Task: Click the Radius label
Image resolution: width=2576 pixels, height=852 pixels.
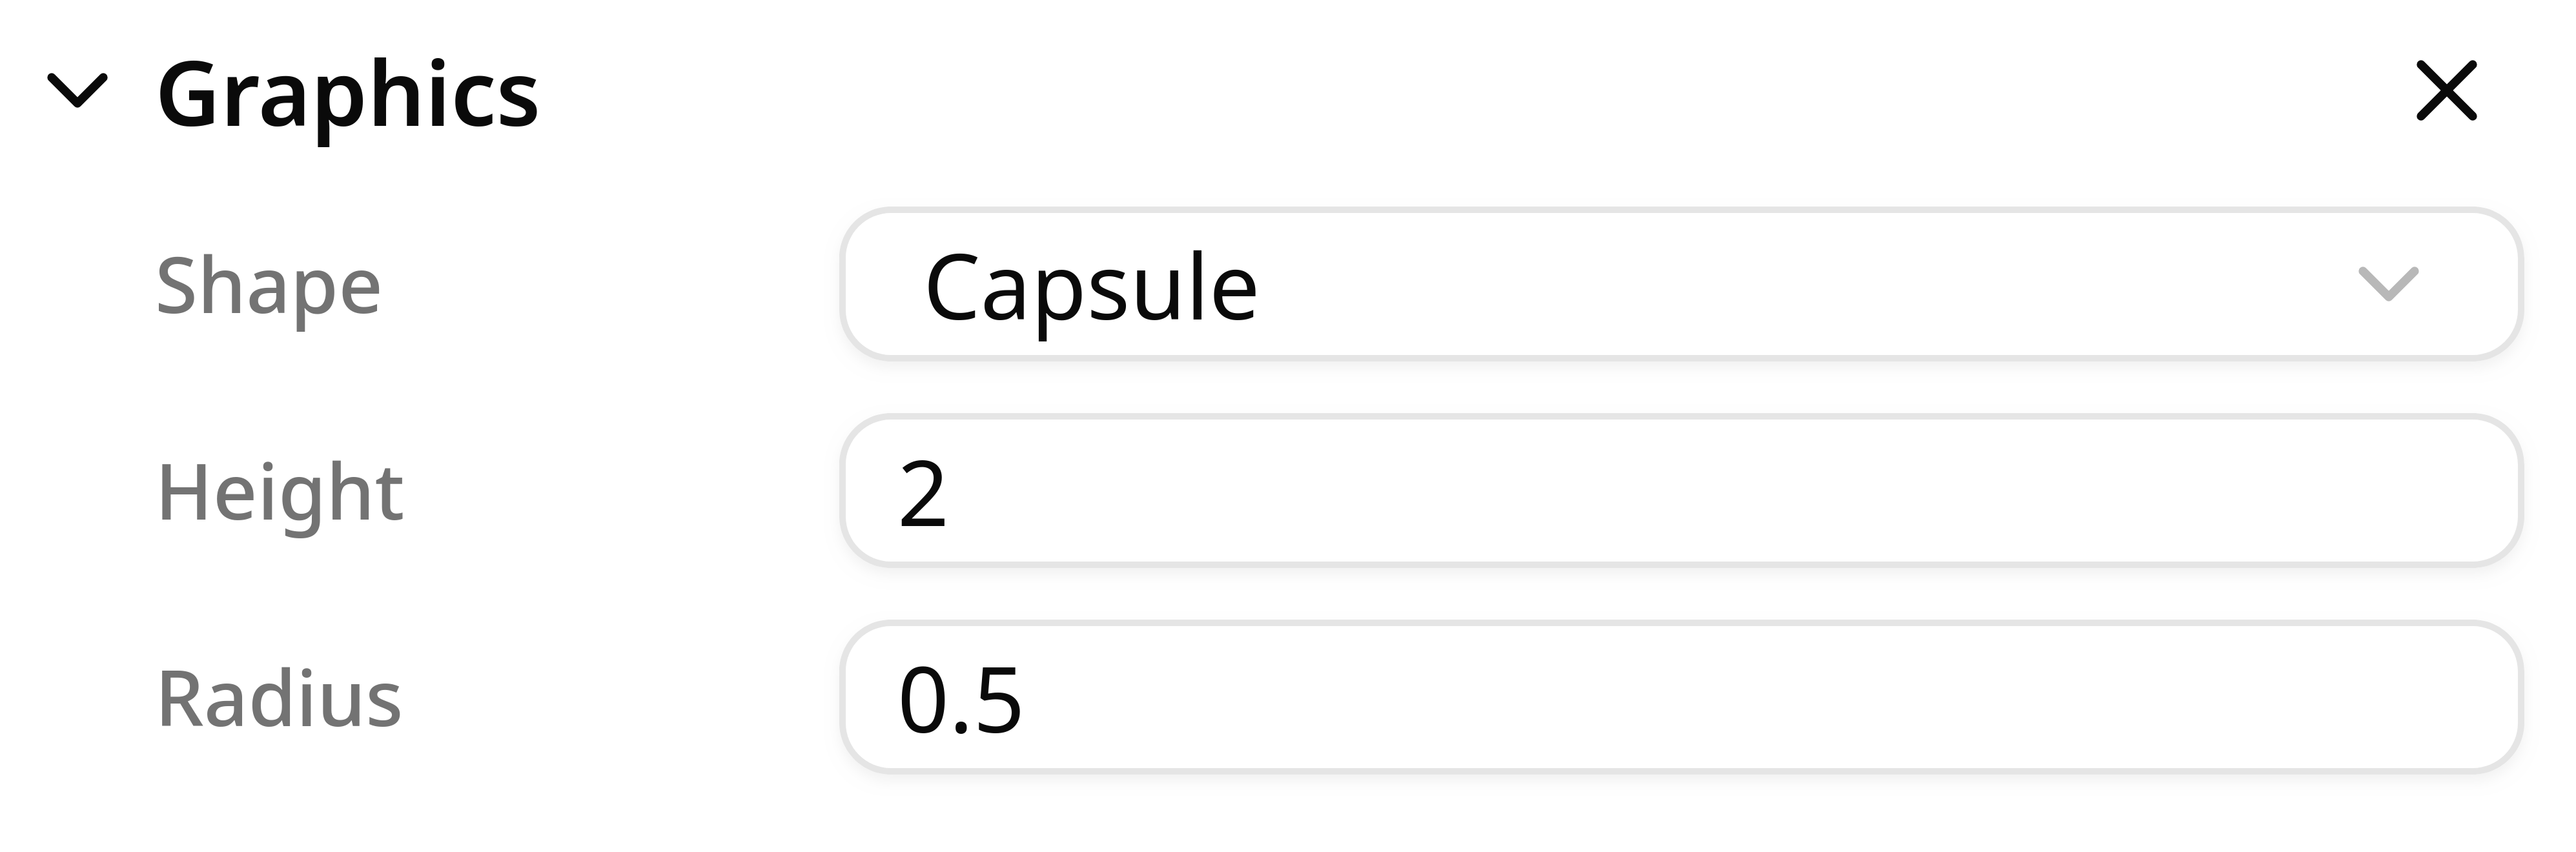Action: 279,698
